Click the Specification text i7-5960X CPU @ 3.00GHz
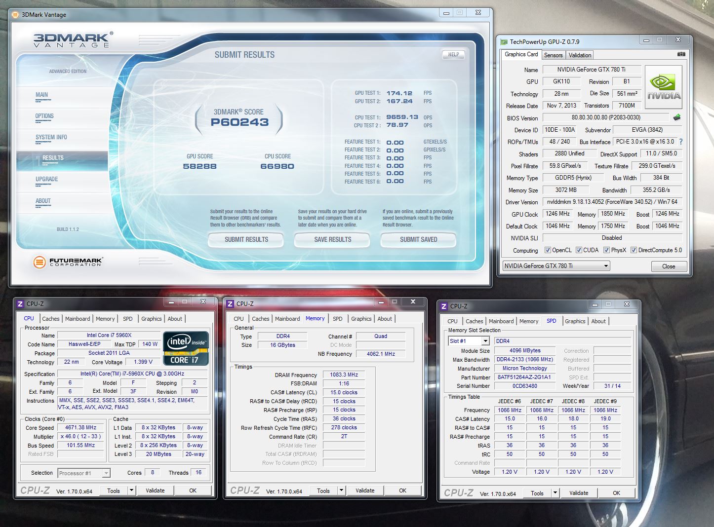Image resolution: width=714 pixels, height=527 pixels. [x=132, y=374]
